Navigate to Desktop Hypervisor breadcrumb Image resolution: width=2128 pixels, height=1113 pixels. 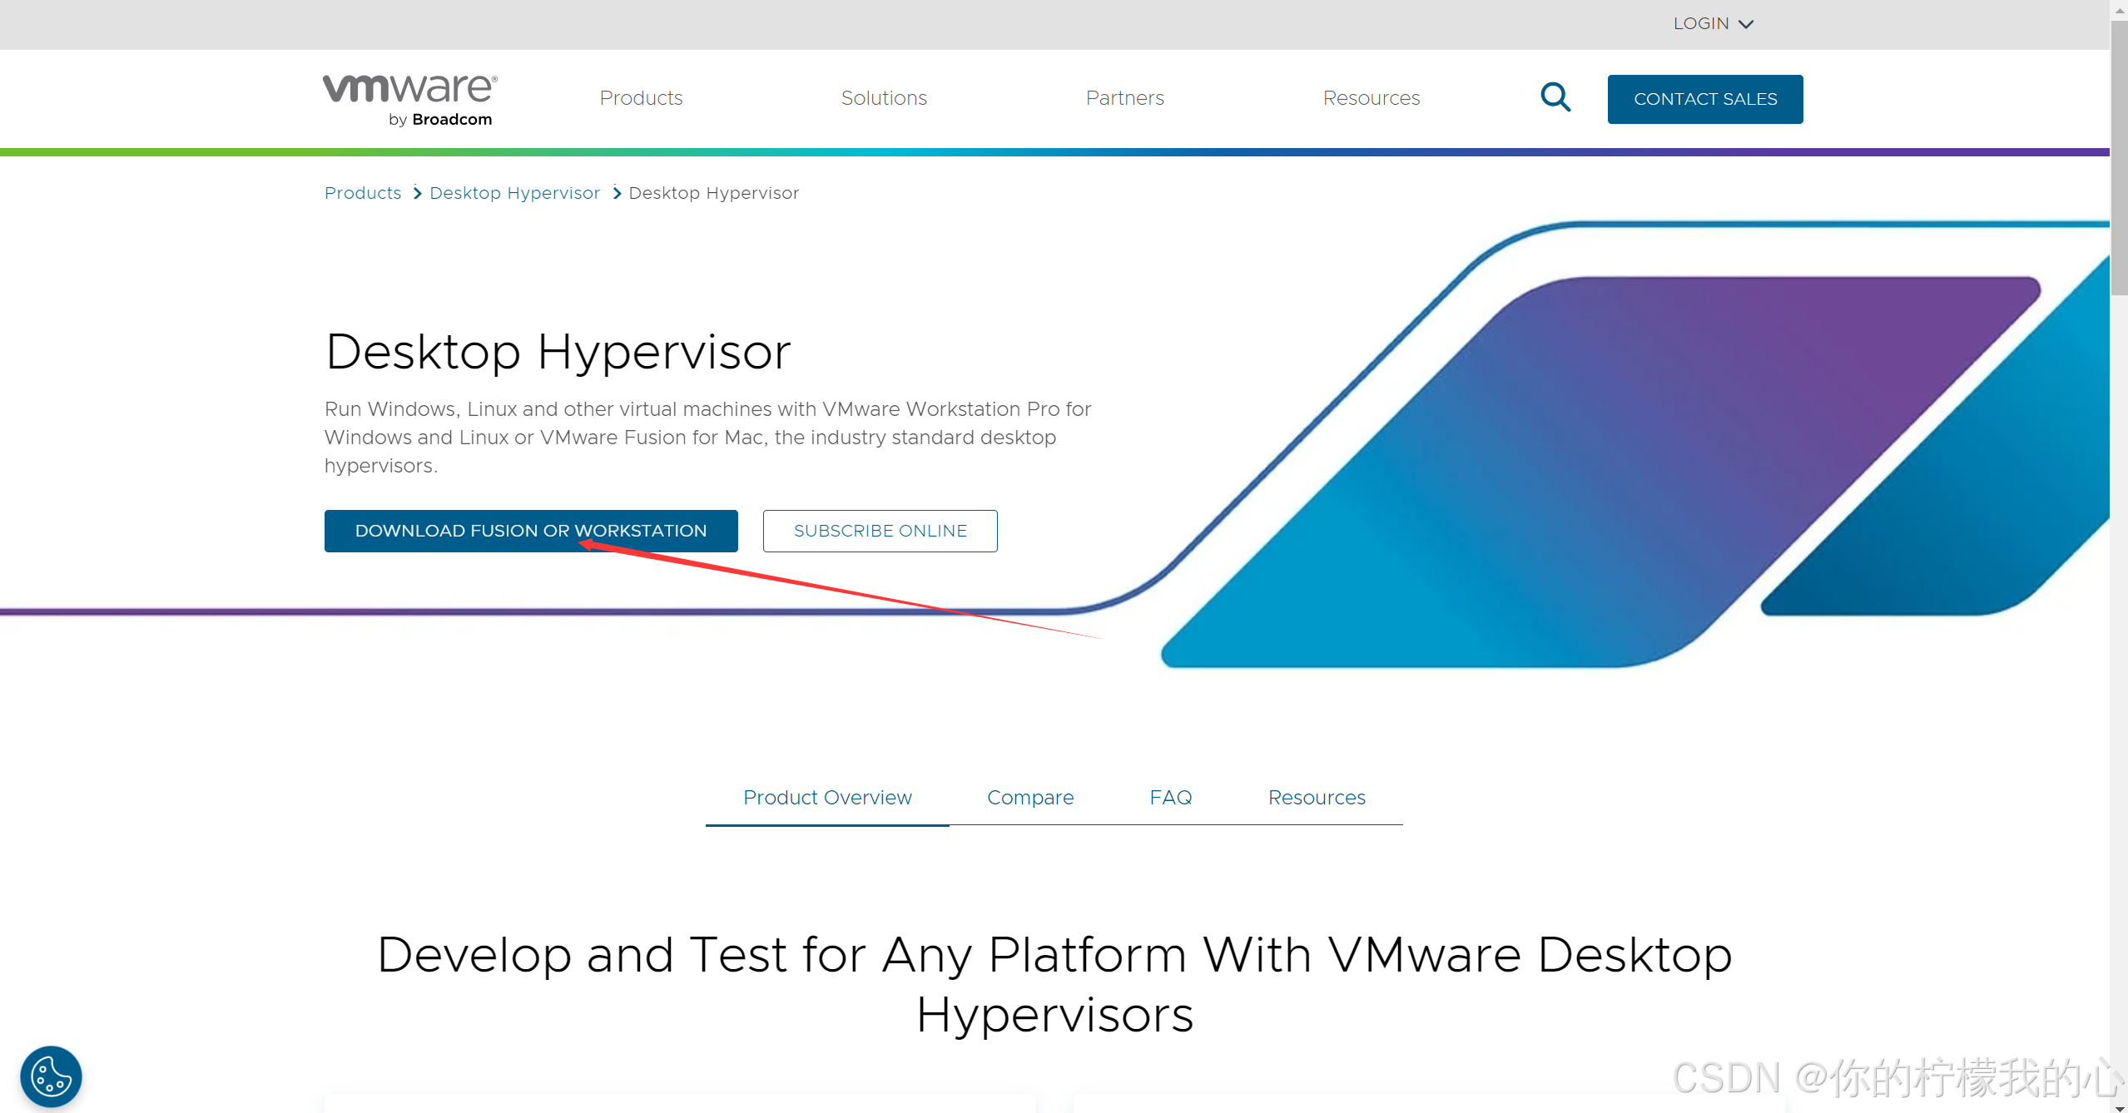(515, 193)
